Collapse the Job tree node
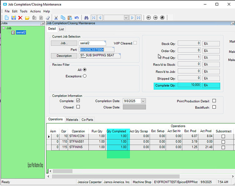The height and width of the screenshot is (186, 235). coord(3,28)
